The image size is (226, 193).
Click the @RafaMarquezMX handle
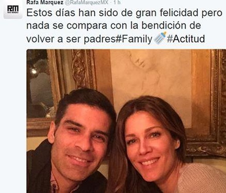[87, 2]
